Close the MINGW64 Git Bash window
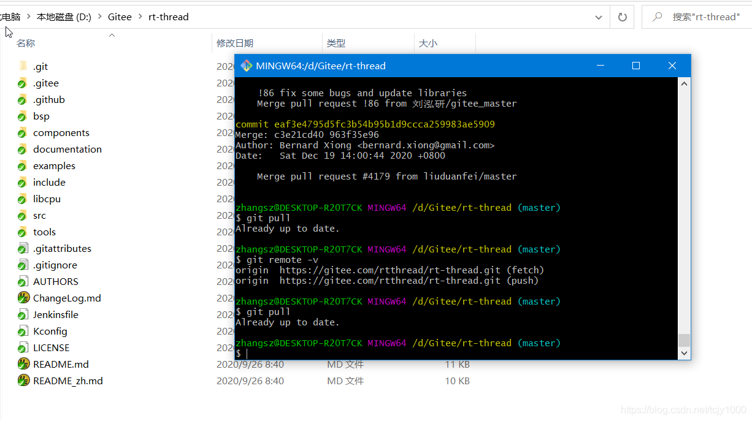 (x=672, y=66)
